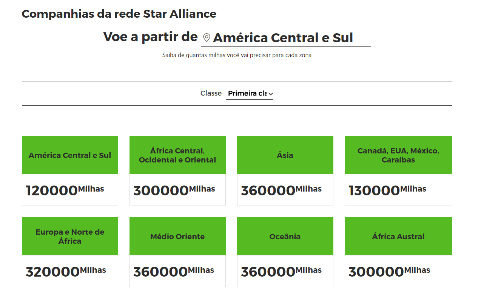Click the Classe label

(x=211, y=93)
